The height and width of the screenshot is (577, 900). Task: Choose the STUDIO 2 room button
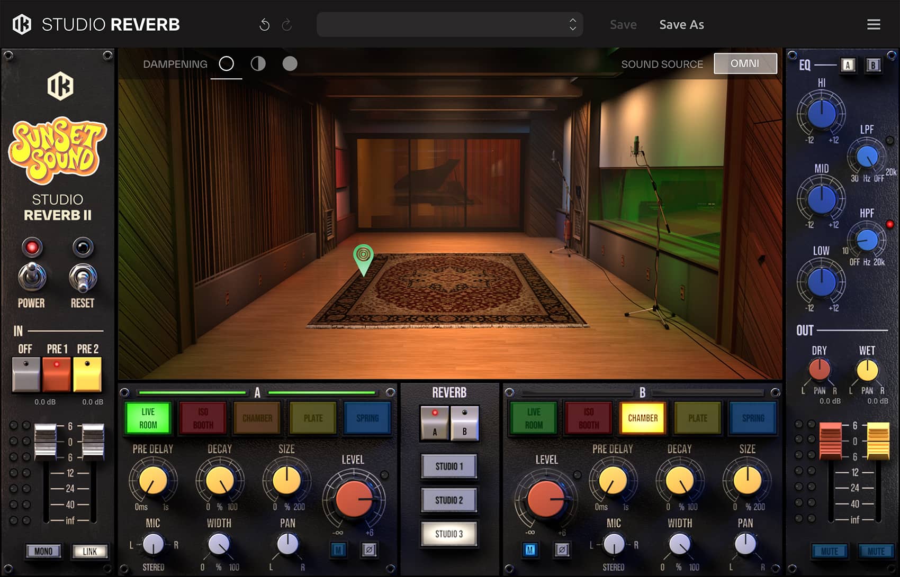coord(449,500)
